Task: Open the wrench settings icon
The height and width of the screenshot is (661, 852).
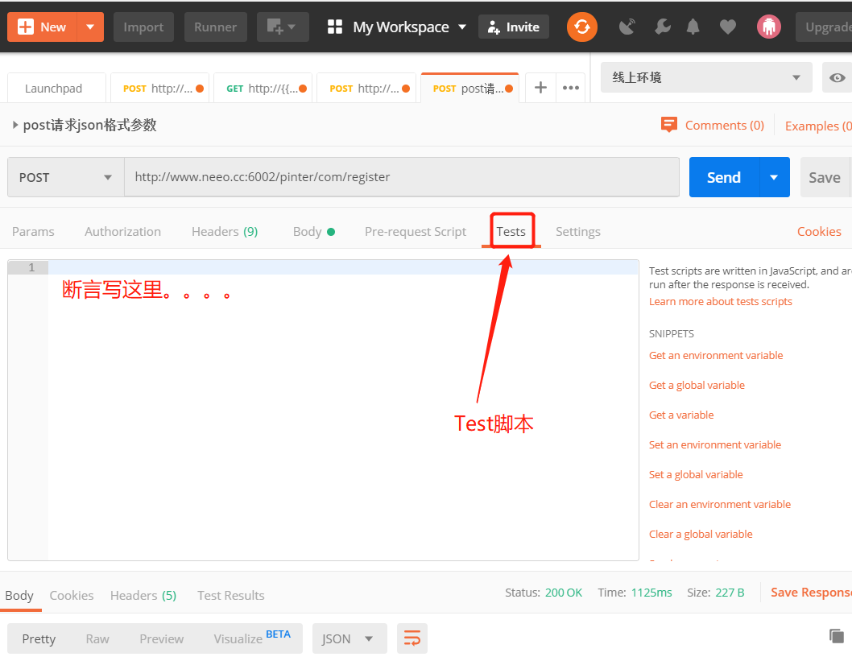Action: tap(663, 27)
